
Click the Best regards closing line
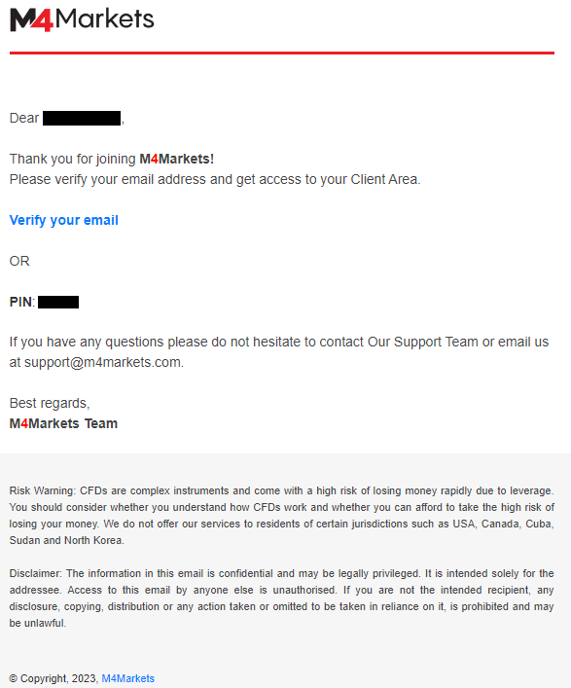click(x=50, y=403)
